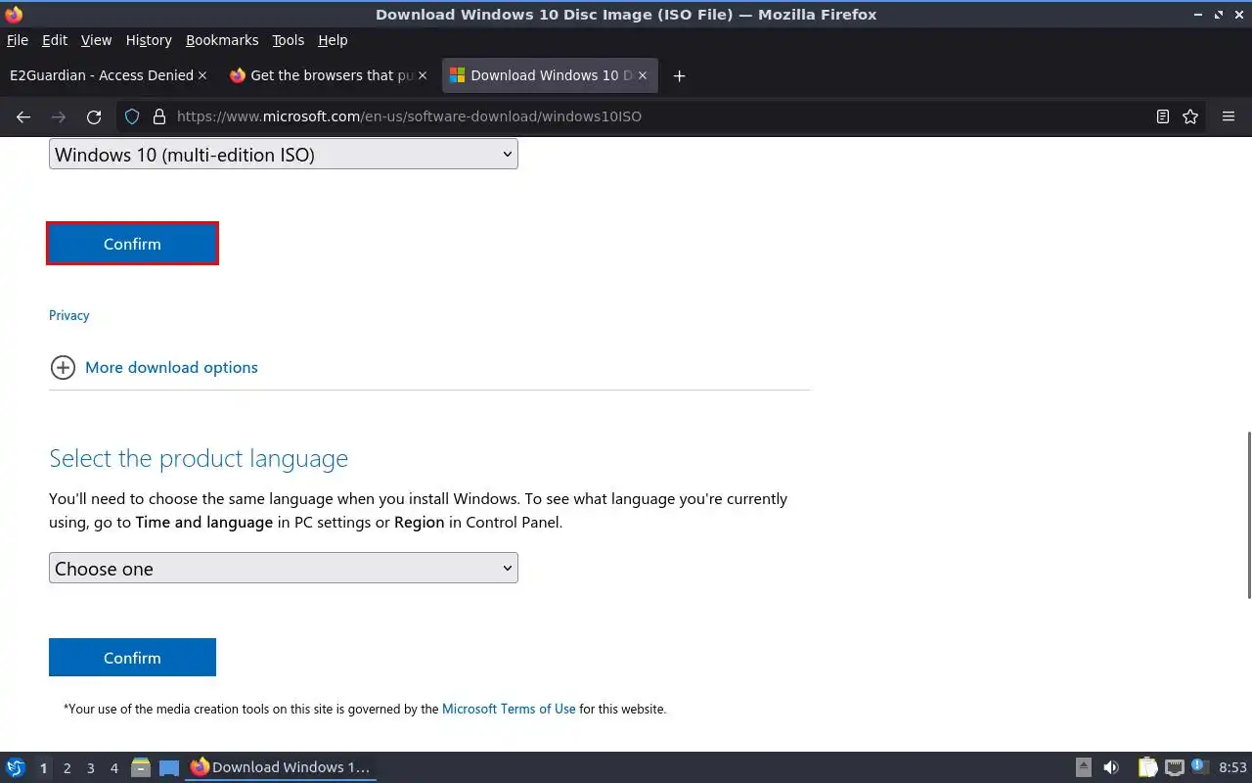Go back to the previous page
This screenshot has height=783, width=1252.
pyautogui.click(x=23, y=116)
